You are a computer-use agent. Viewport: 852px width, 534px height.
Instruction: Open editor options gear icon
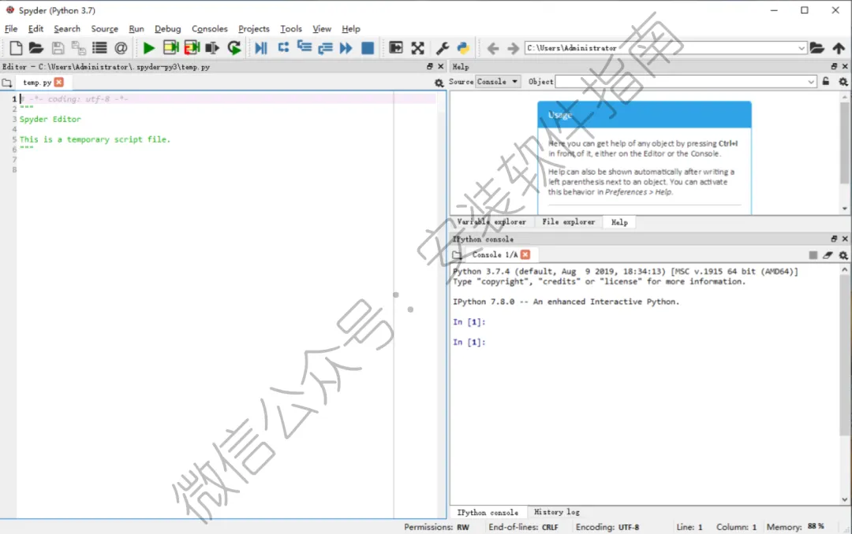pos(439,83)
